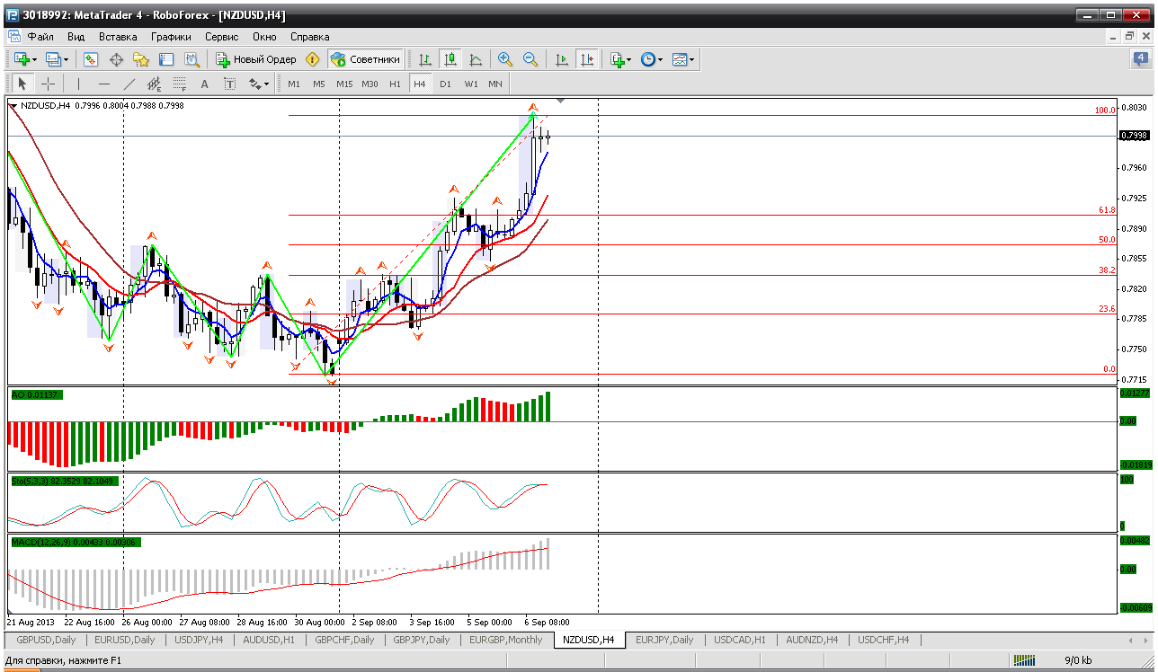
Task: Open the Графики menu
Action: tap(171, 37)
